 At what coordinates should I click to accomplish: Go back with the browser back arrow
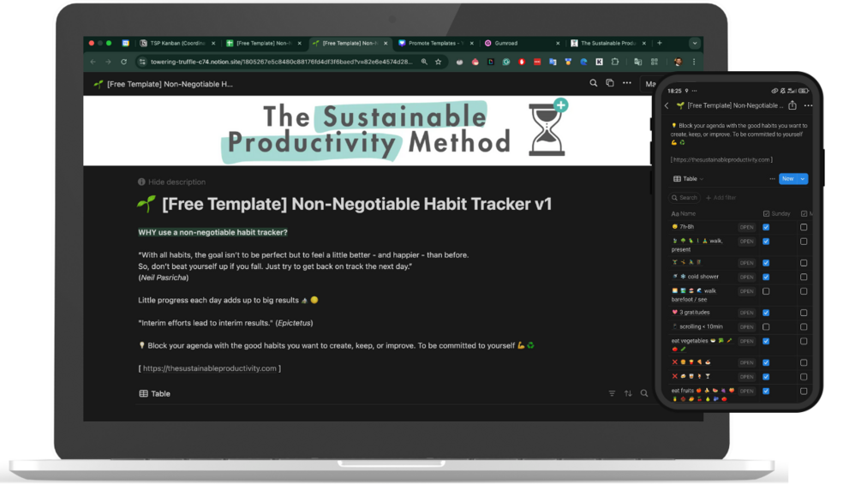(x=93, y=62)
